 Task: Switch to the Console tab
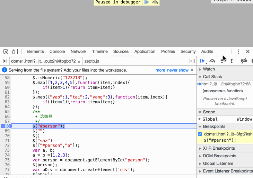coord(57,51)
